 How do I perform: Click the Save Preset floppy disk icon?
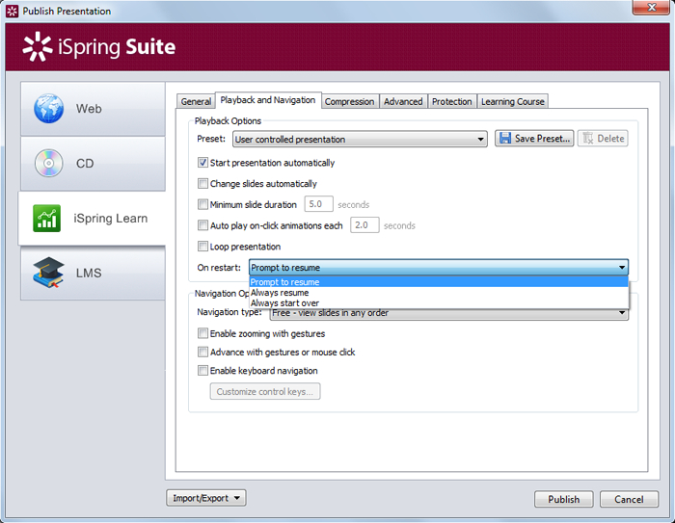coord(505,138)
